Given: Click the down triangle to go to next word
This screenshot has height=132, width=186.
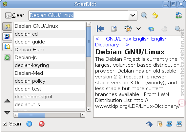Looking at the screenshot, I should (7, 112).
